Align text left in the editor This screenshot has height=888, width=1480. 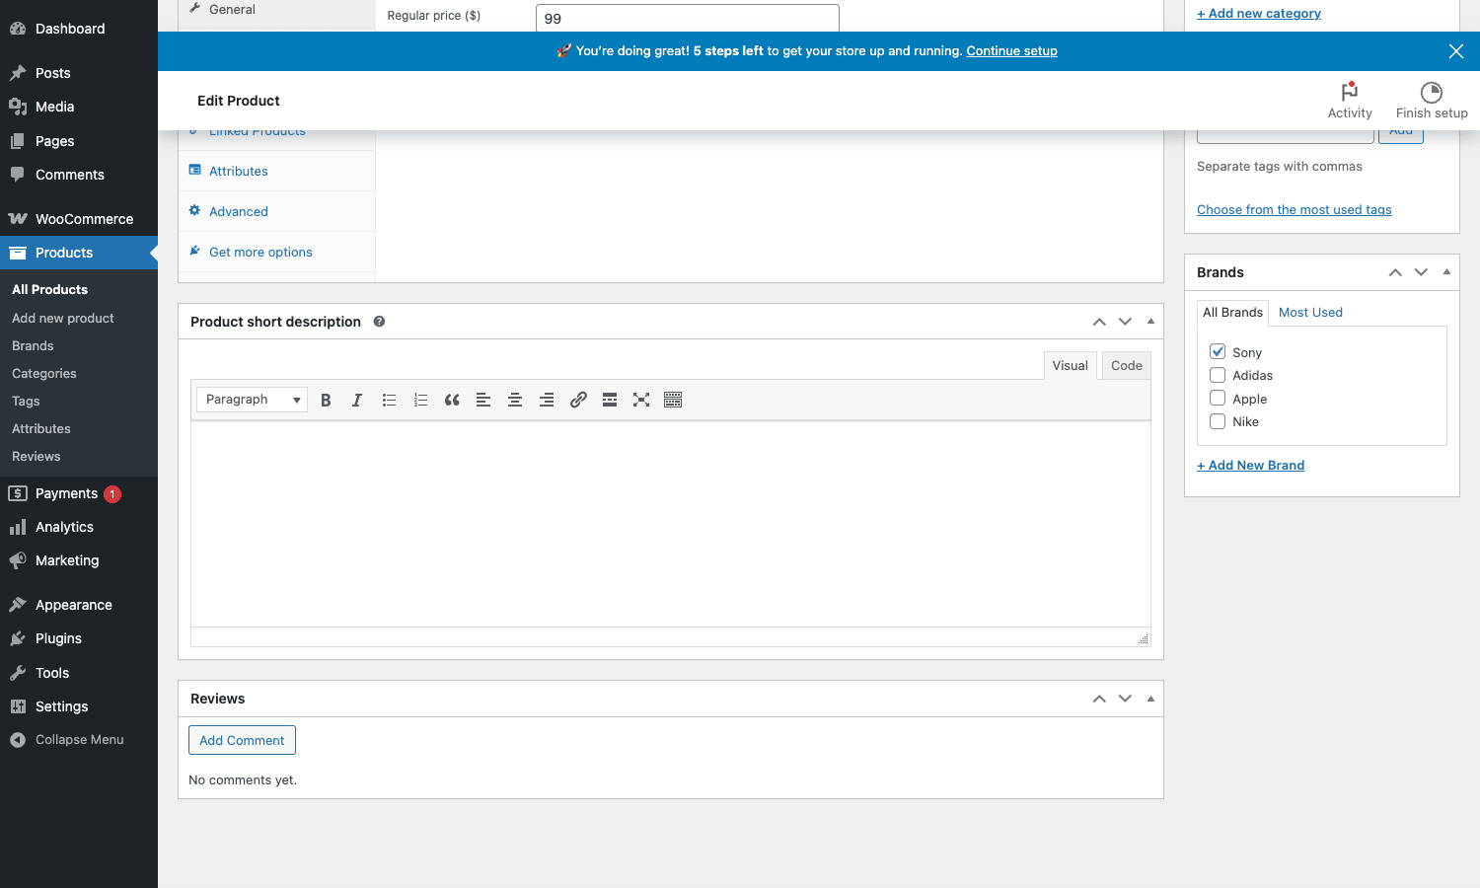coord(483,400)
